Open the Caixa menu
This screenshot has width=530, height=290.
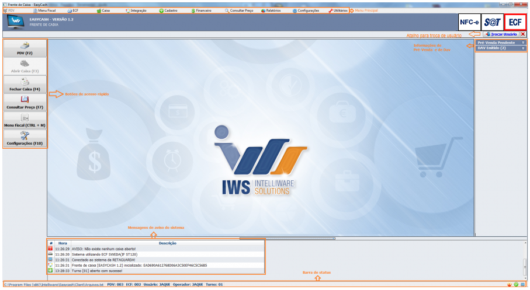(x=103, y=11)
